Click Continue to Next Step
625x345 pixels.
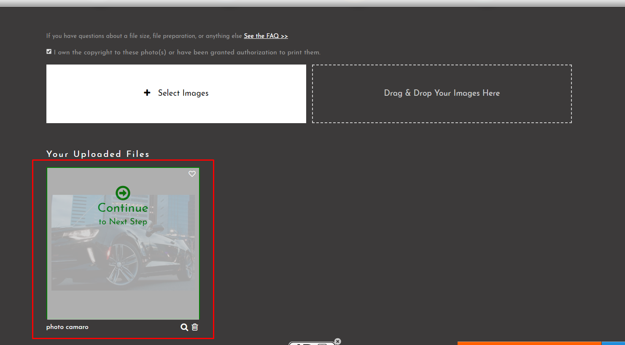[x=123, y=208]
